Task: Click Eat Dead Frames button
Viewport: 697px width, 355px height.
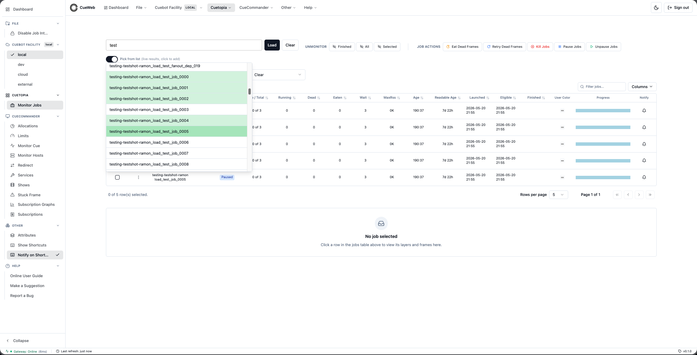Action: [462, 47]
